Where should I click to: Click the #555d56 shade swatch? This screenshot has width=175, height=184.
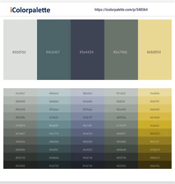(x=121, y=141)
